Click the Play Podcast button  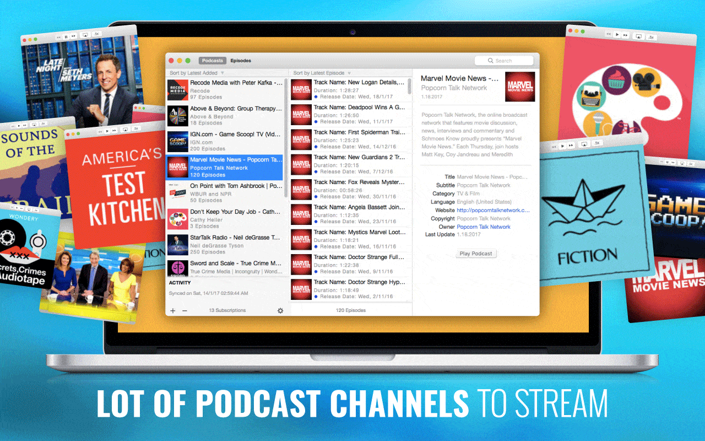click(x=476, y=254)
